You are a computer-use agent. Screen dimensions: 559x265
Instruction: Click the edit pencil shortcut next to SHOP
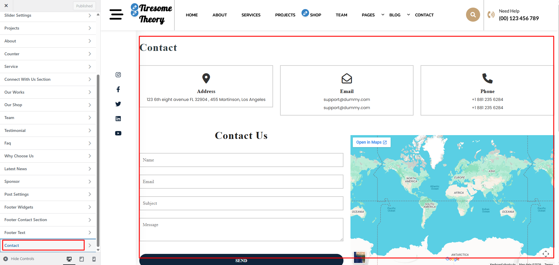click(305, 13)
